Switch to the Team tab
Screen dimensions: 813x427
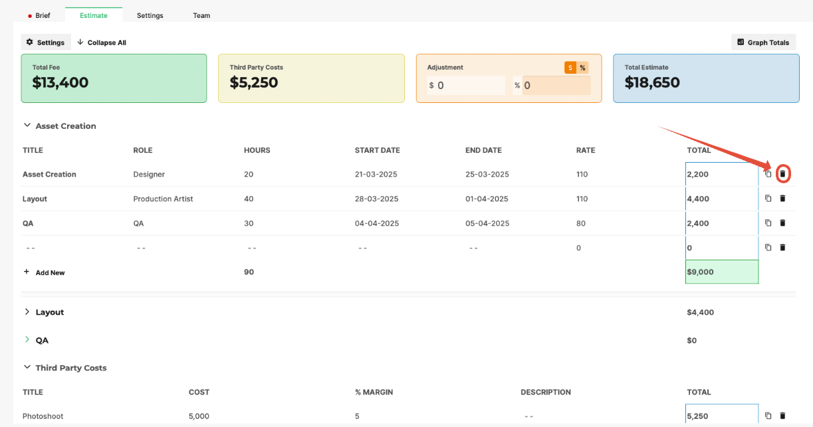[x=201, y=15]
